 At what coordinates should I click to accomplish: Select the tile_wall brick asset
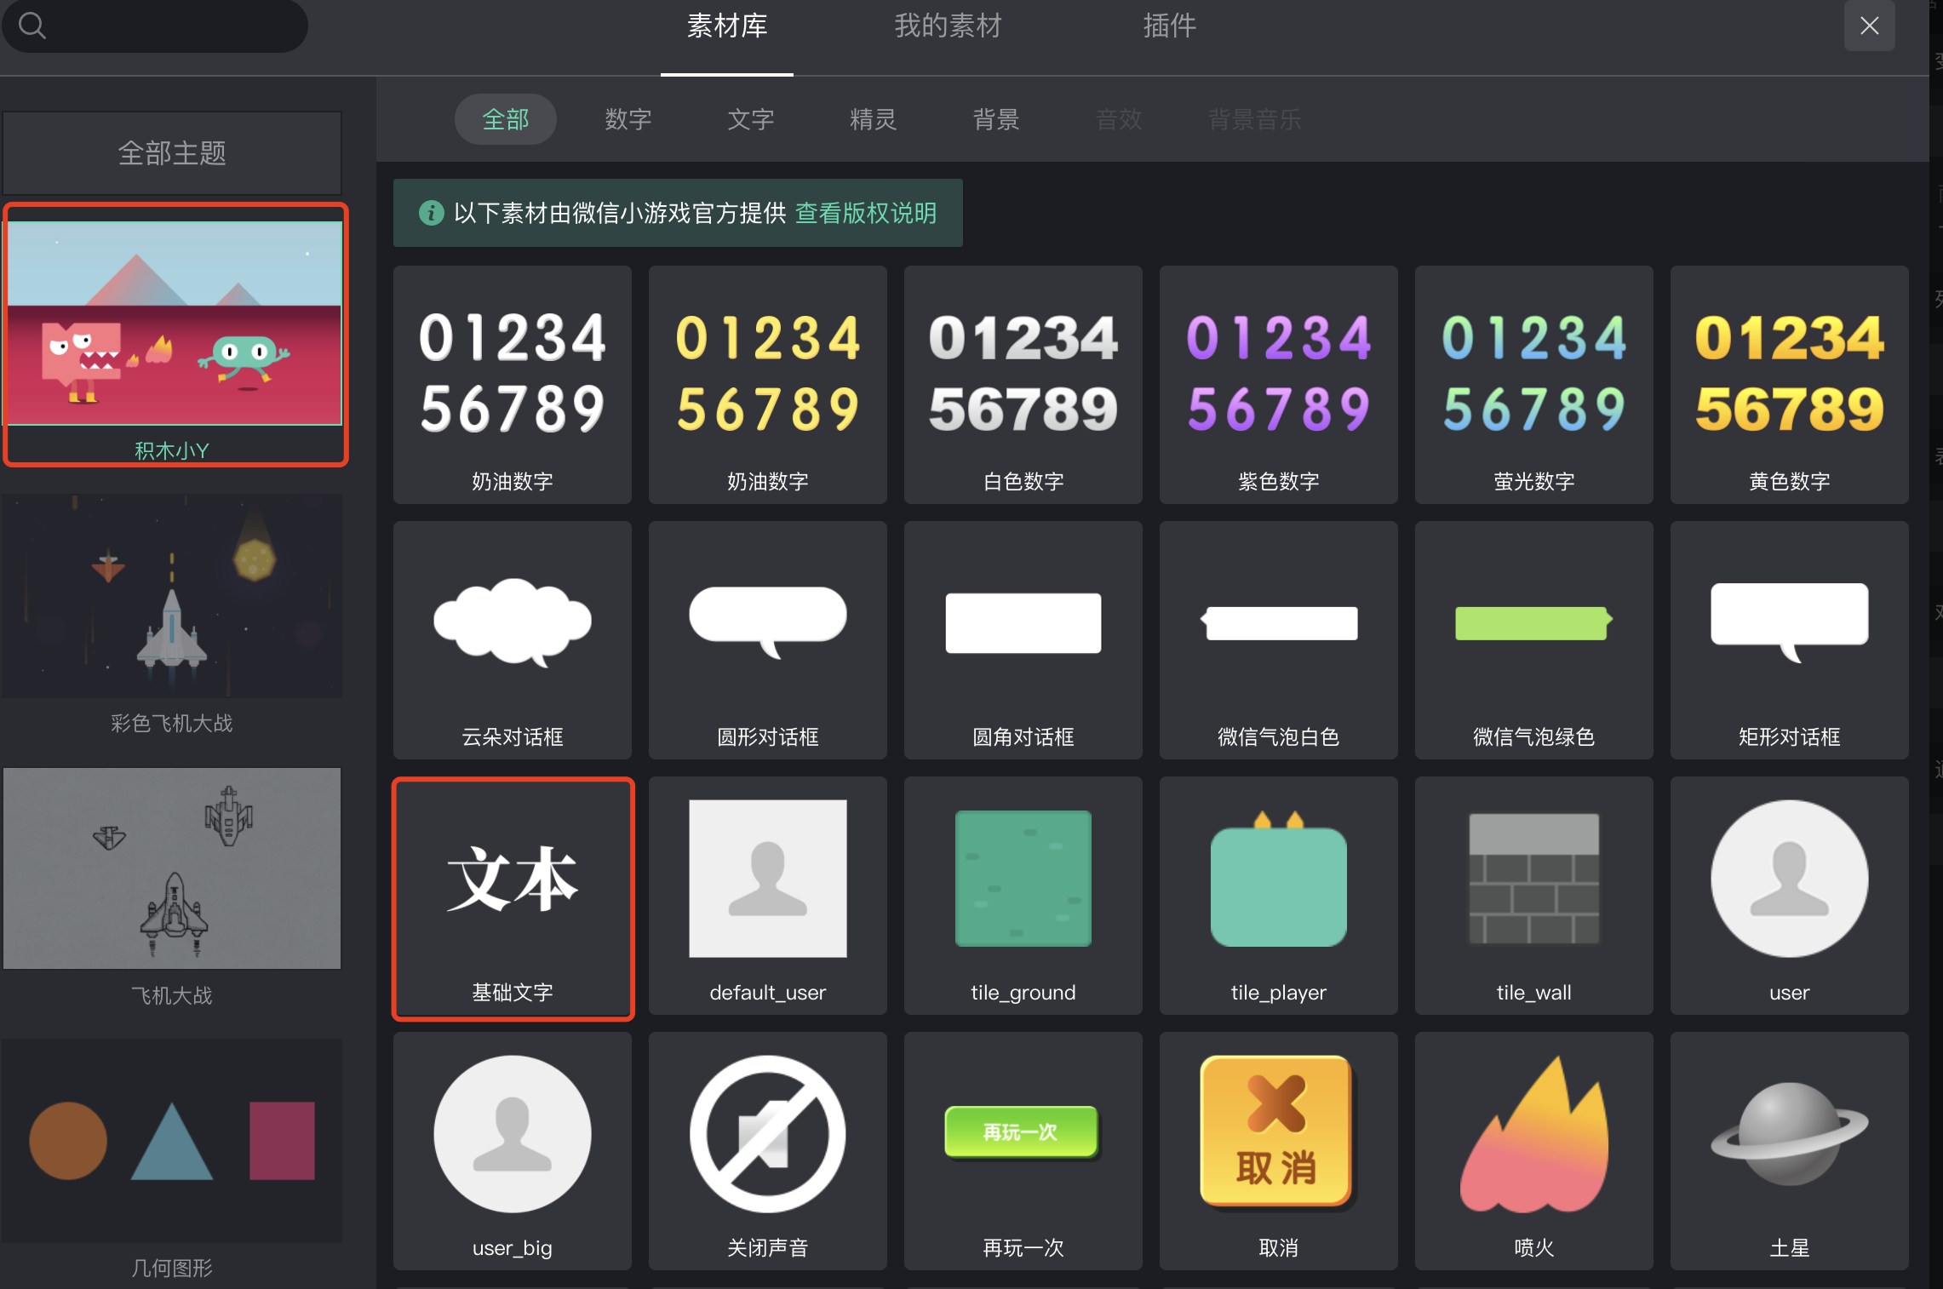[1533, 894]
